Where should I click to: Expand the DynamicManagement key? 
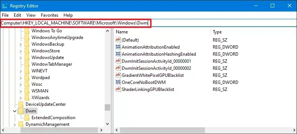click(x=14, y=124)
